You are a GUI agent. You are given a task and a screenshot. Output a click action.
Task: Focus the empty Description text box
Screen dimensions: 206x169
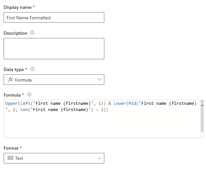tap(54, 48)
